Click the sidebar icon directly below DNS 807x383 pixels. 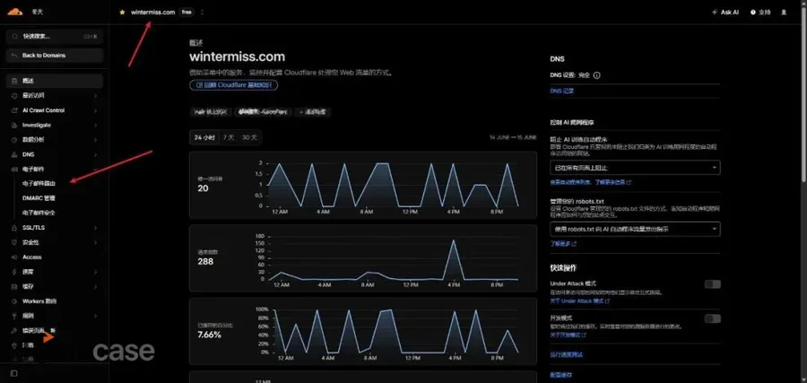(x=13, y=169)
